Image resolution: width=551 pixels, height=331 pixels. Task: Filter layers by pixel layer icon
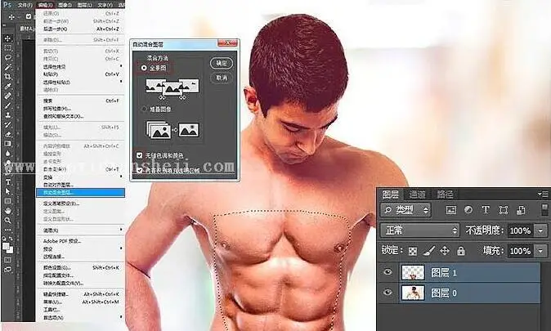pyautogui.click(x=450, y=210)
